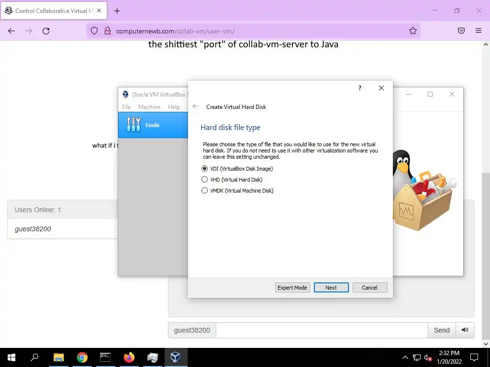Open the tracking protection shield icon
This screenshot has height=367, width=490.
94,31
